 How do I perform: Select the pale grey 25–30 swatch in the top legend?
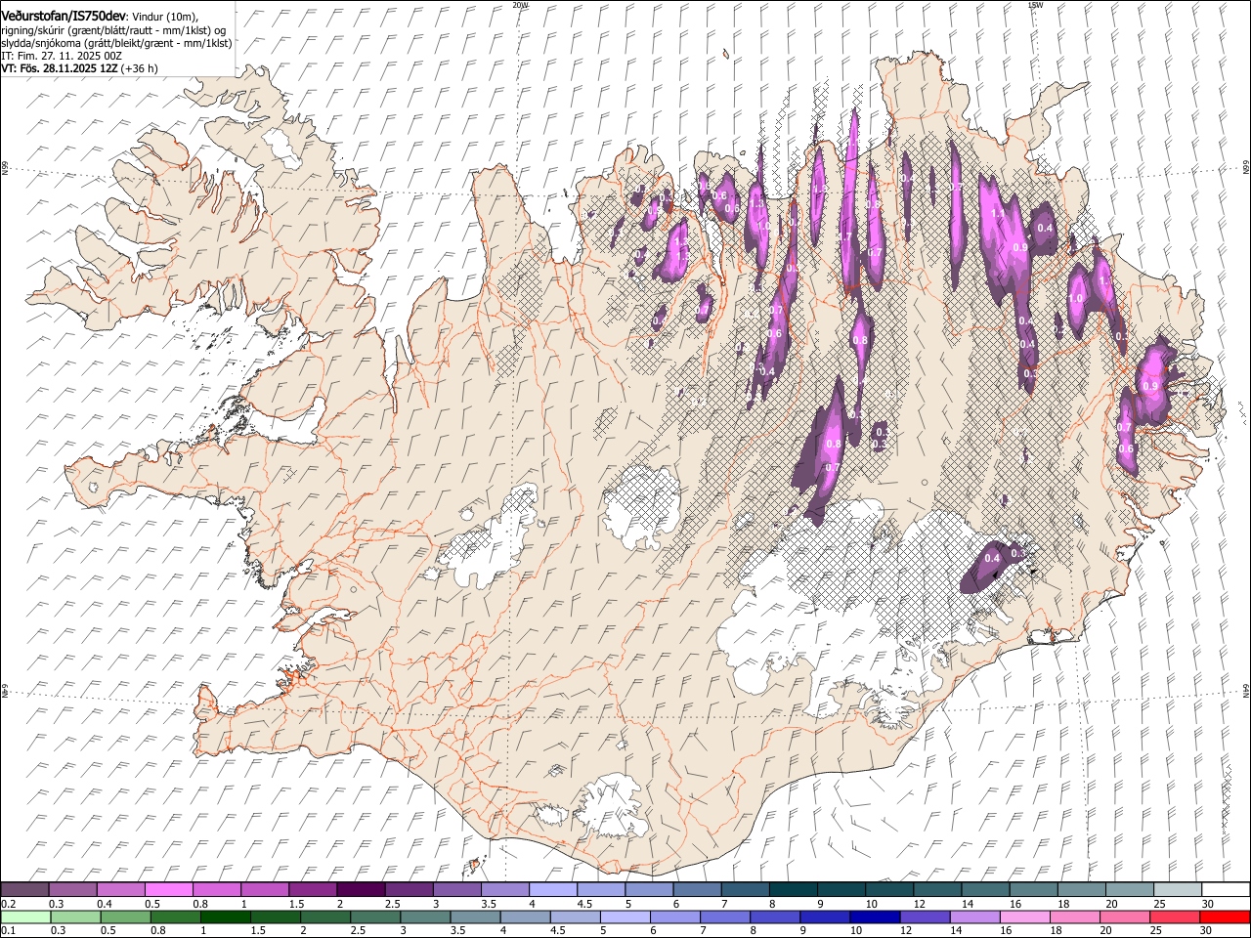1176,889
